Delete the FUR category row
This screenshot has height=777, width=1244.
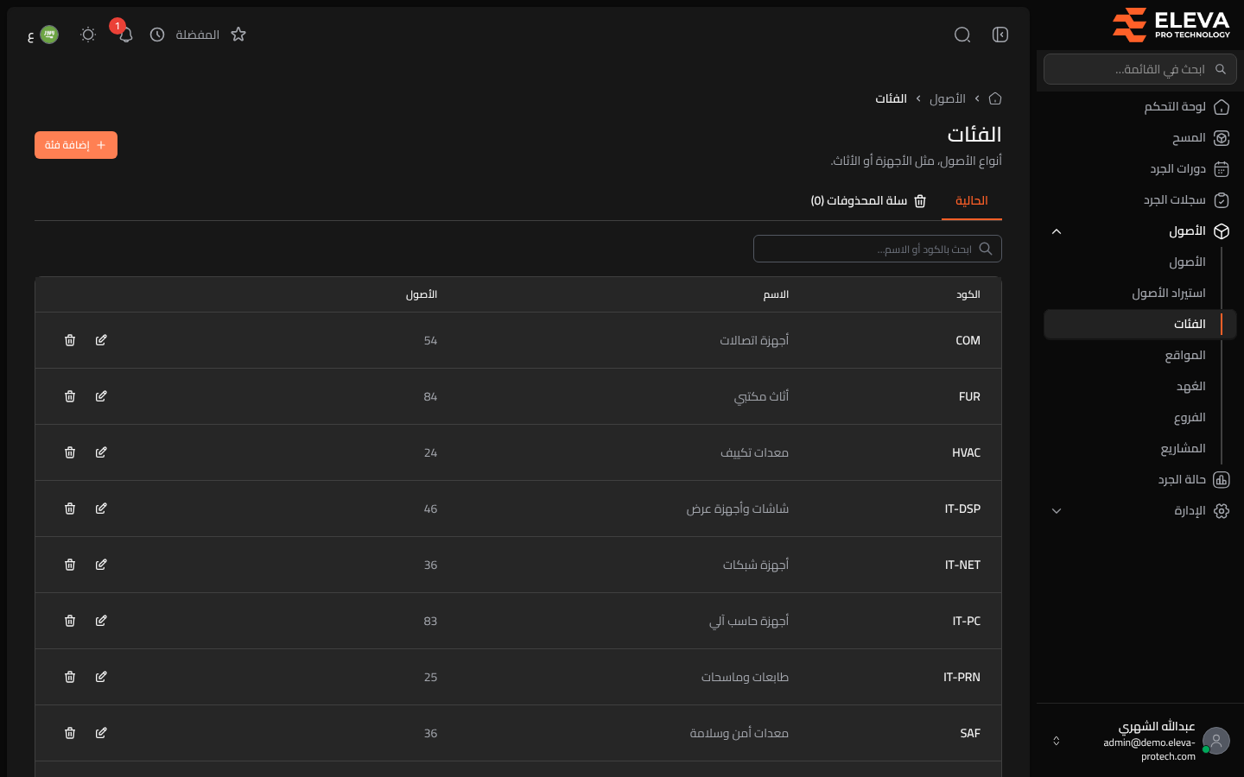70,396
